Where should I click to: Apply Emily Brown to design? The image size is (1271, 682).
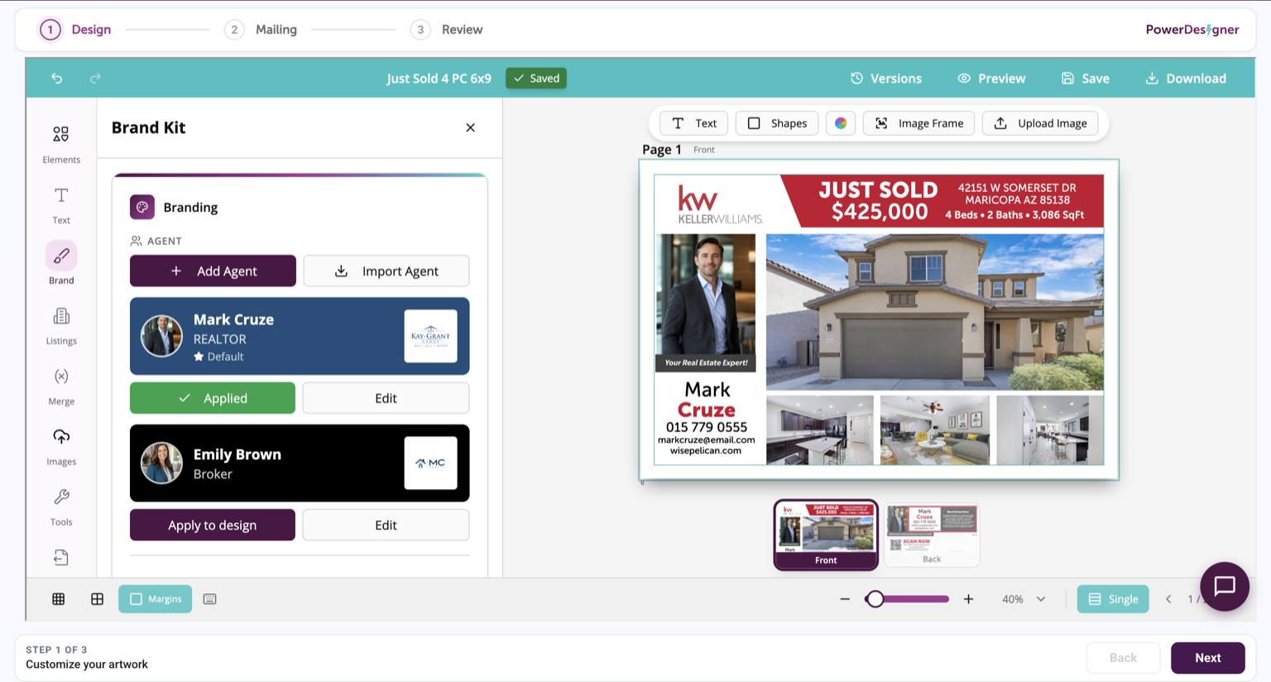(213, 525)
